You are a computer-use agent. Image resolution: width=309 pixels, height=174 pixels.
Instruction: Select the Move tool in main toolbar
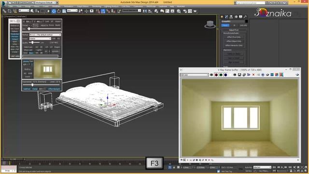pos(54,11)
